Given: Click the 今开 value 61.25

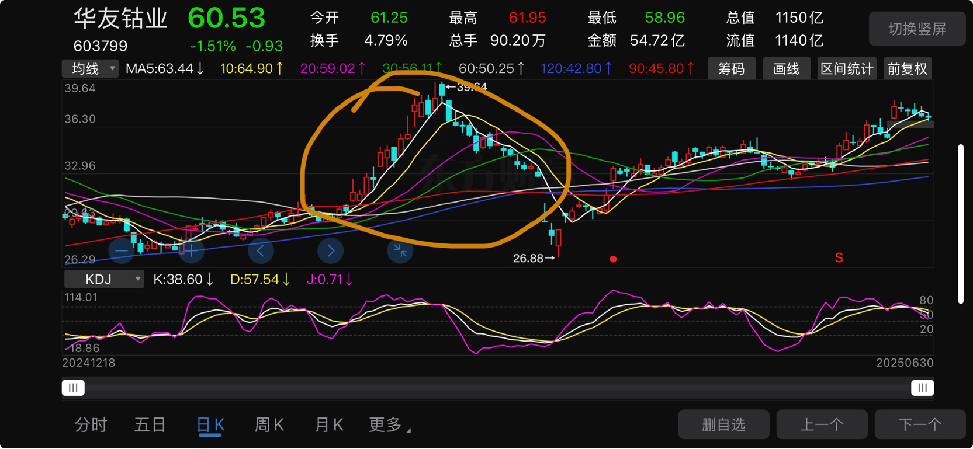Looking at the screenshot, I should 389,18.
